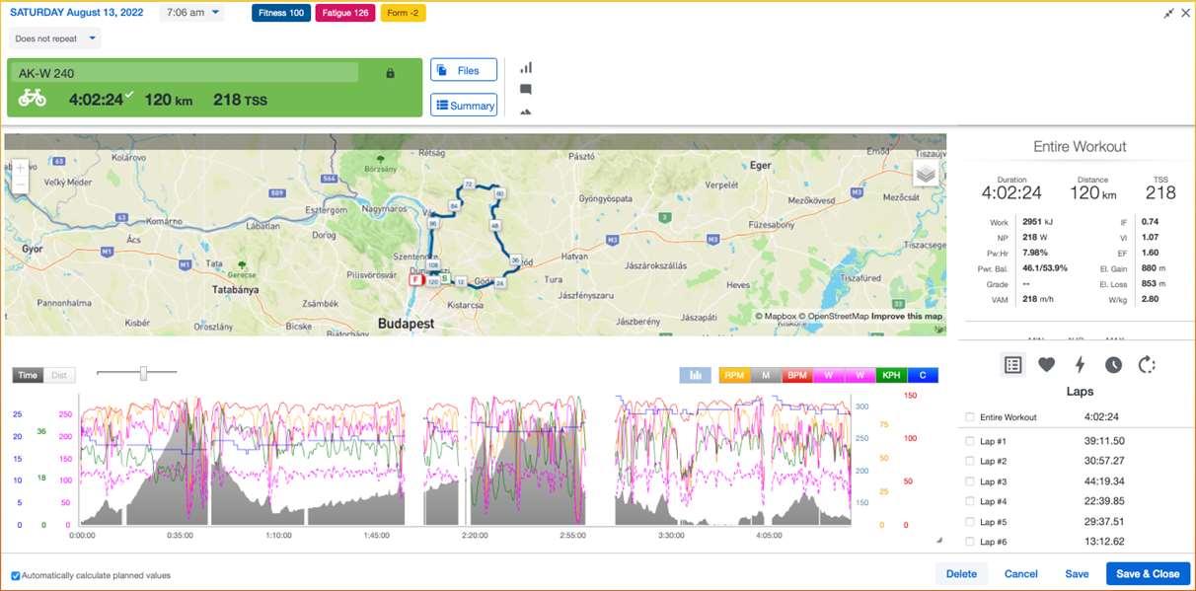Screen dimensions: 1196x591
Task: Toggle C temperature series on chart
Action: point(923,375)
